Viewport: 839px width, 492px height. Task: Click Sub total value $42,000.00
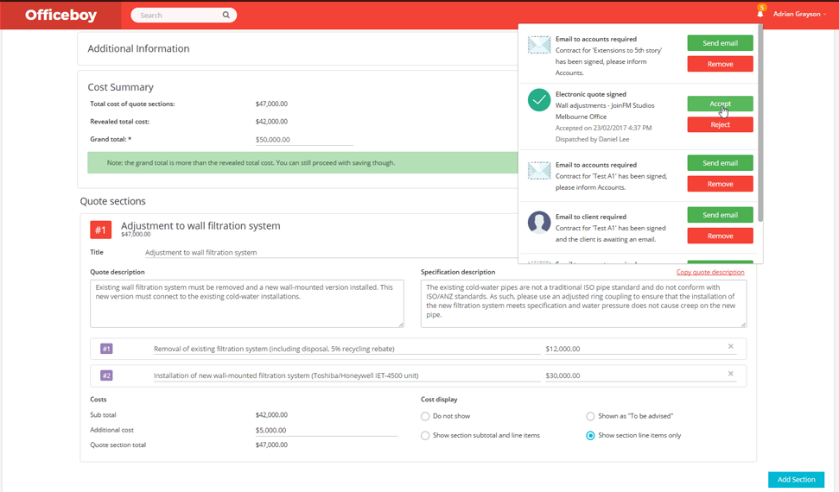[x=271, y=415]
